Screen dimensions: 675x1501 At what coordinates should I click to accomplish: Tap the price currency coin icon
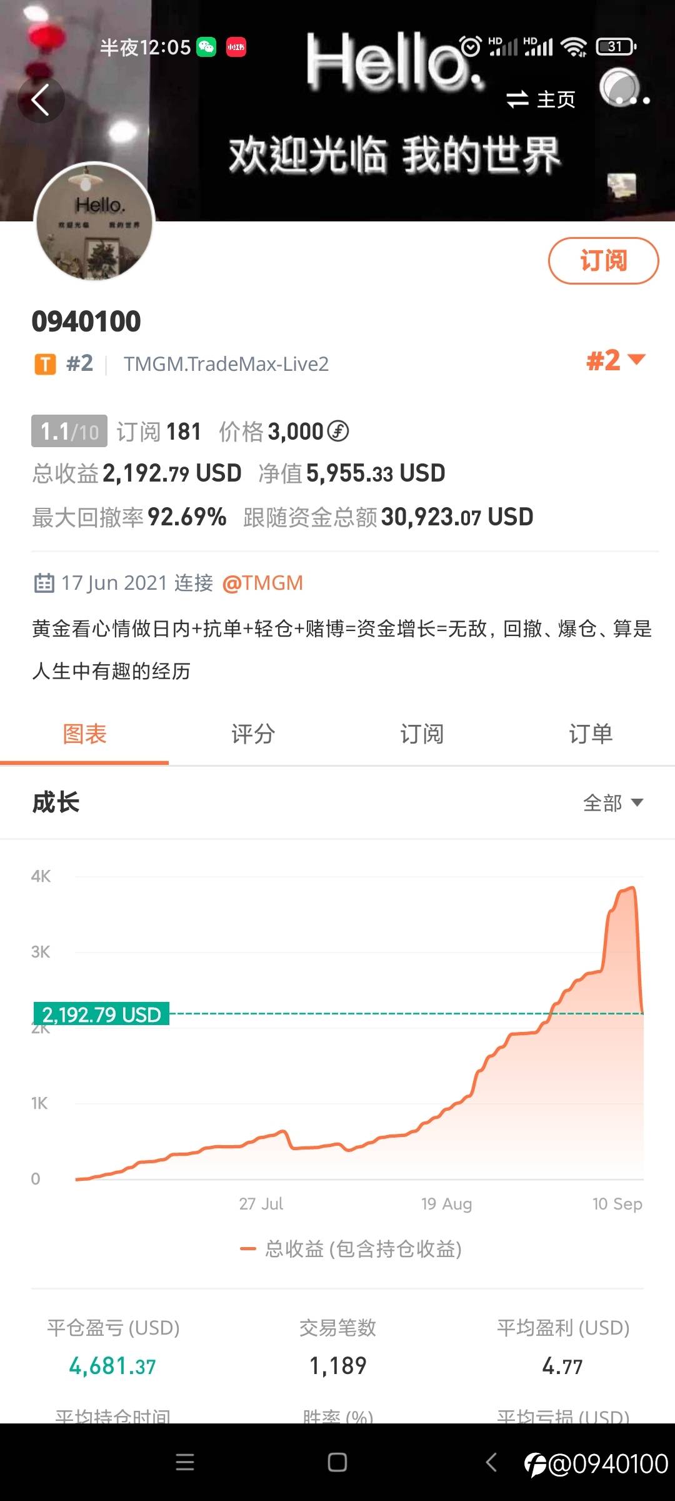(338, 431)
